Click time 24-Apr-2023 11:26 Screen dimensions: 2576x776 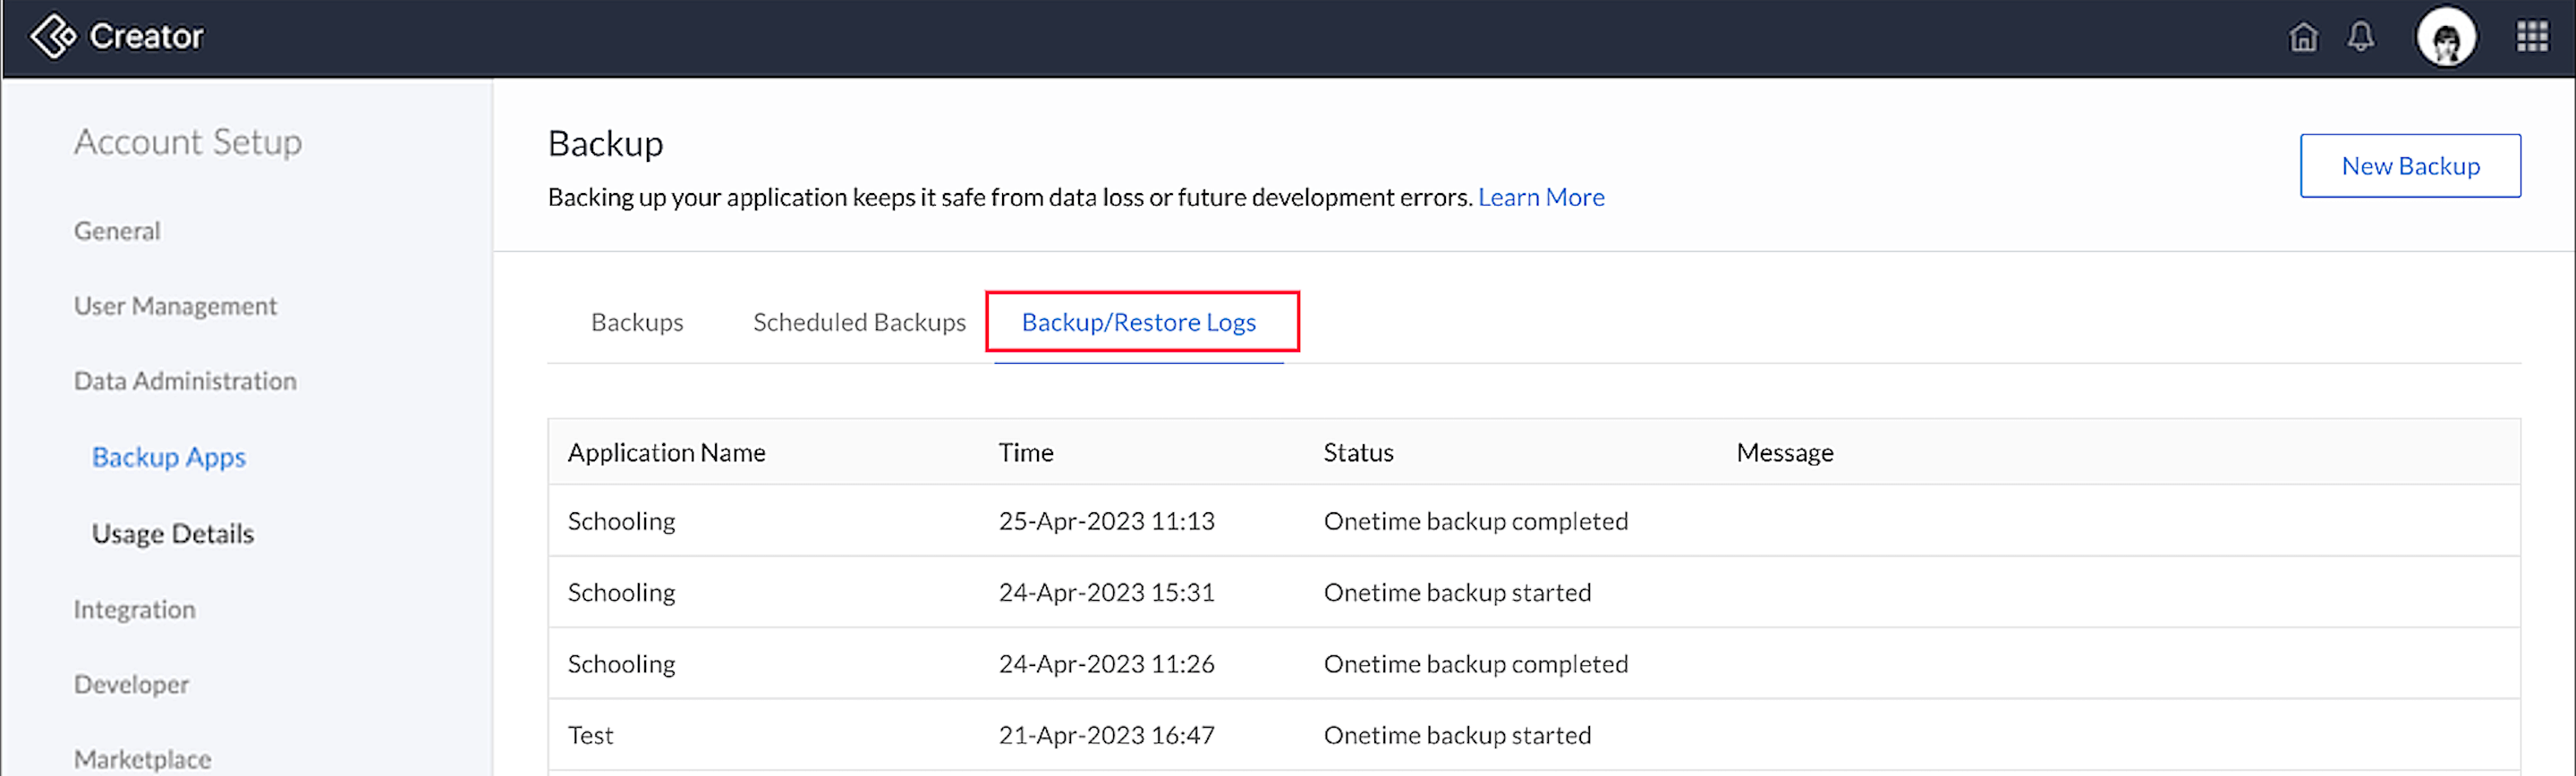click(1106, 664)
